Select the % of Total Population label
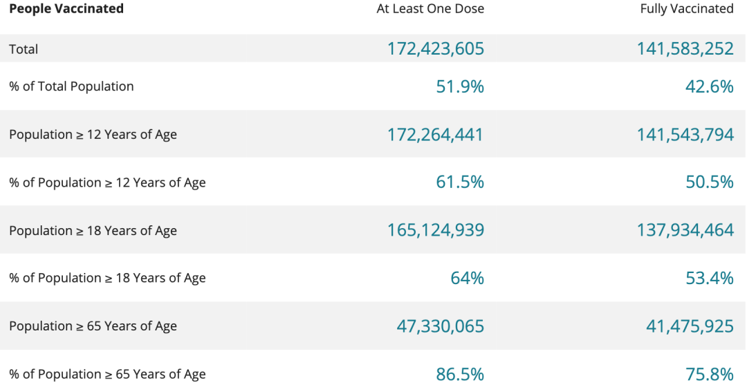This screenshot has height=385, width=747. 71,86
